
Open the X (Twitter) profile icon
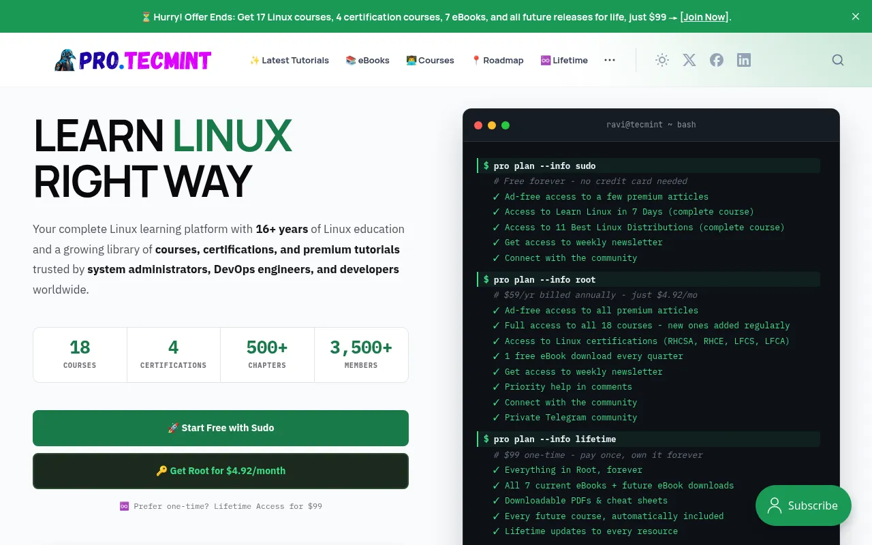coord(689,60)
